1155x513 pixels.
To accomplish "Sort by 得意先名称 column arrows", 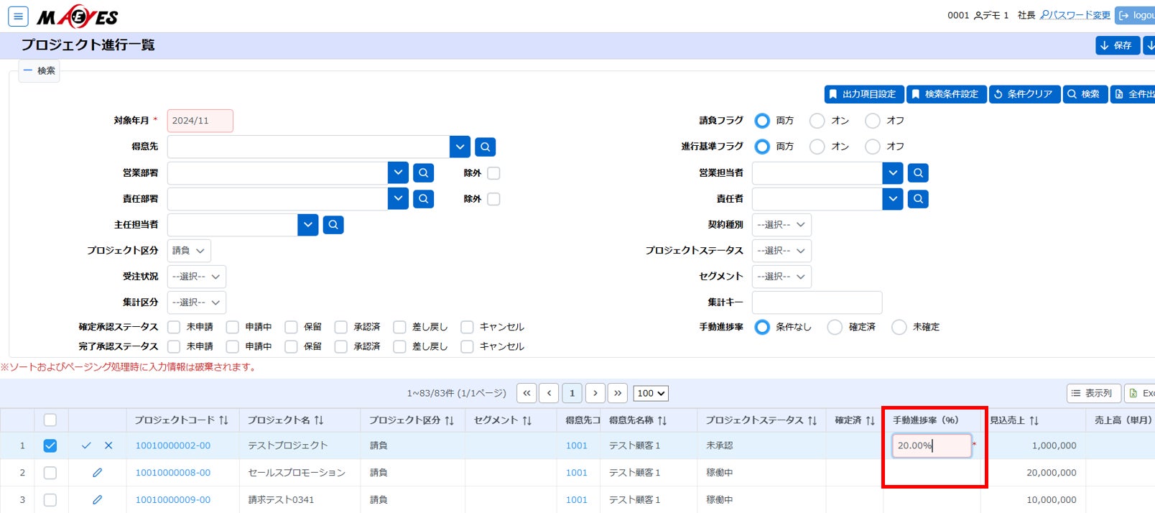I will tap(662, 420).
